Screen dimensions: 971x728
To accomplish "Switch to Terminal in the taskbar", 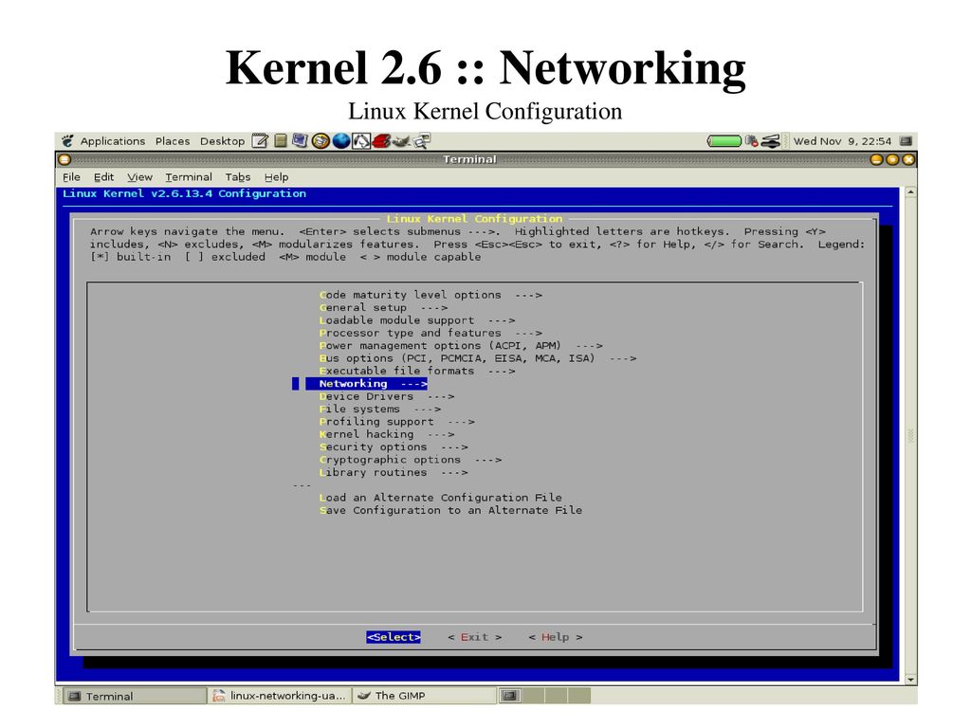I will [136, 696].
